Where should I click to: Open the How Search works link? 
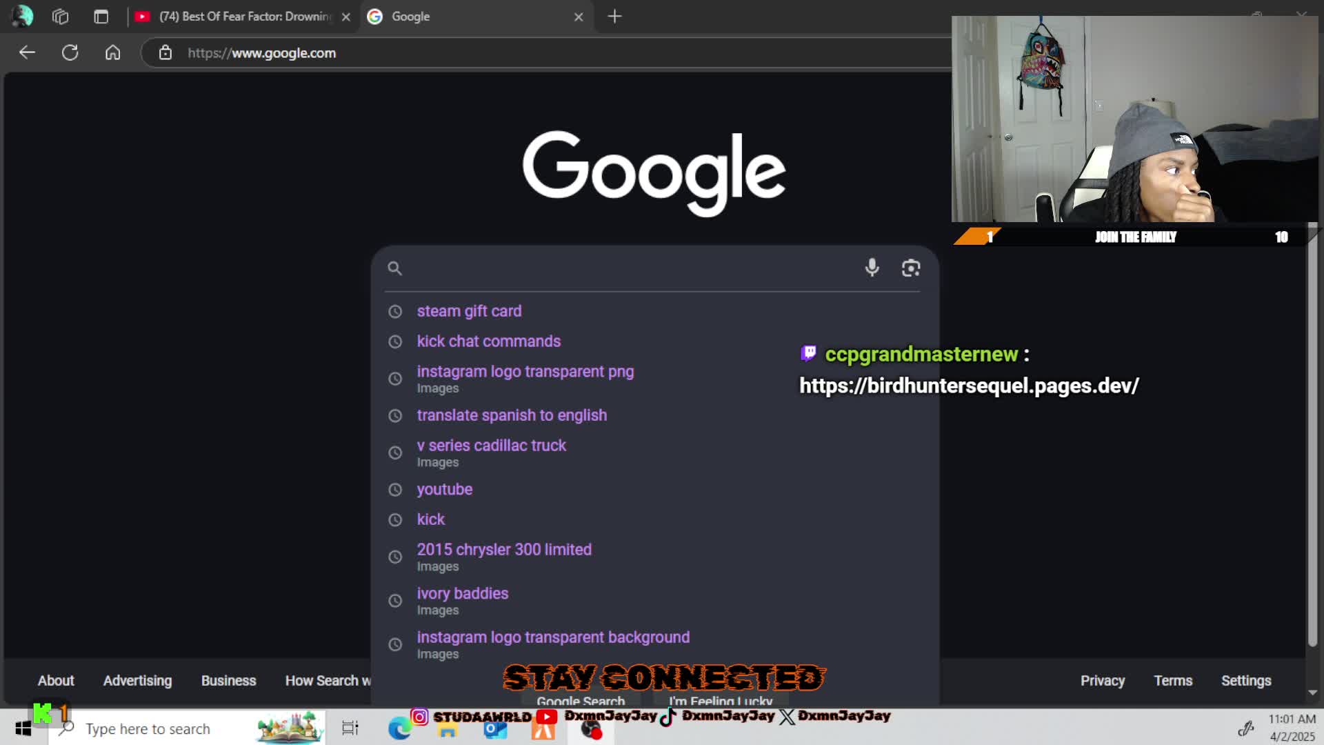(328, 681)
